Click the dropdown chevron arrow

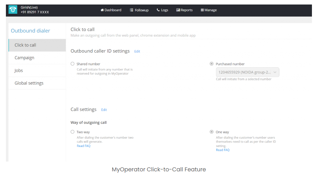coord(275,72)
